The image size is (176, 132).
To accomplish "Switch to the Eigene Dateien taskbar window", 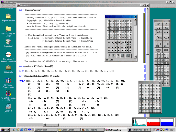I will tap(69, 130).
